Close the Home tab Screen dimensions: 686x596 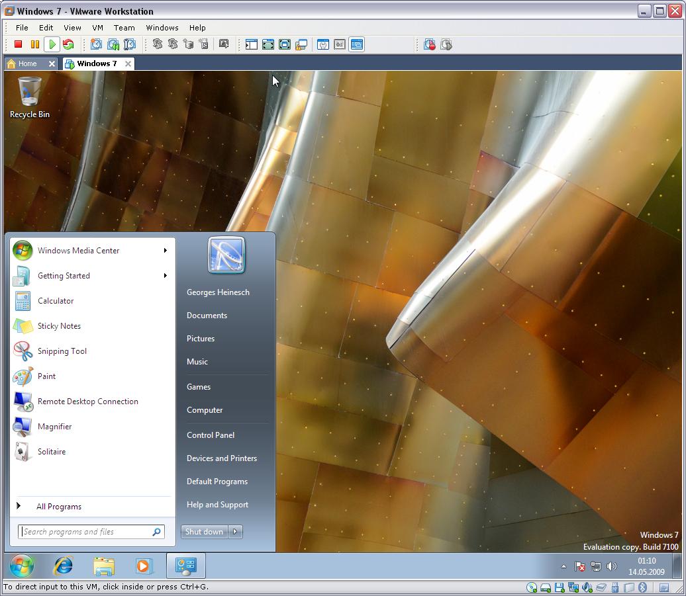52,64
